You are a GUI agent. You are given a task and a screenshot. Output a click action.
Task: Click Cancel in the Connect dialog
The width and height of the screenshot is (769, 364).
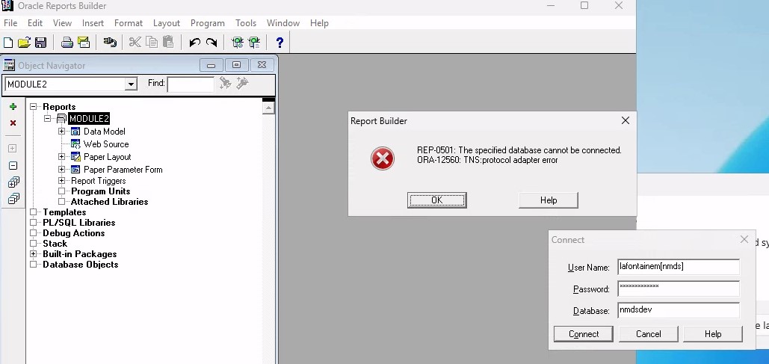[x=648, y=334]
